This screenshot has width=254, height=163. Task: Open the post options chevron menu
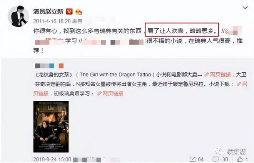pos(245,8)
